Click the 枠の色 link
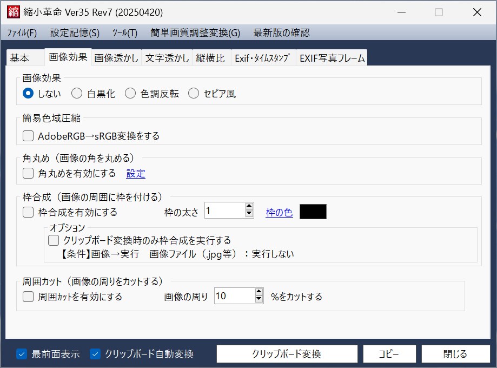 (279, 212)
